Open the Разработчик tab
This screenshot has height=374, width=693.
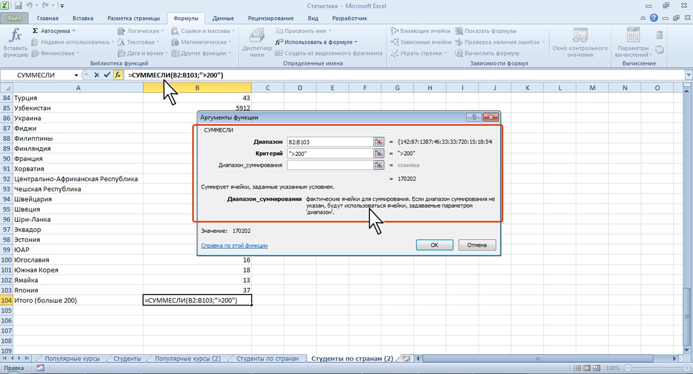coord(350,18)
